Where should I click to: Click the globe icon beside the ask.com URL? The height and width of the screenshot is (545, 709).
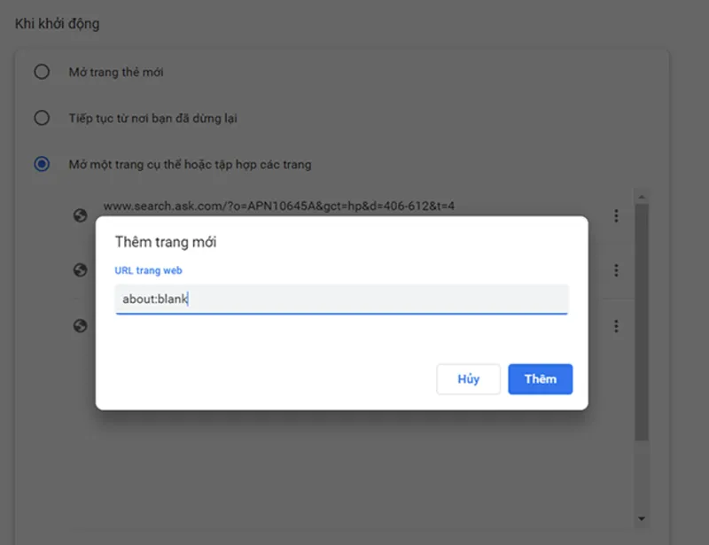80,215
